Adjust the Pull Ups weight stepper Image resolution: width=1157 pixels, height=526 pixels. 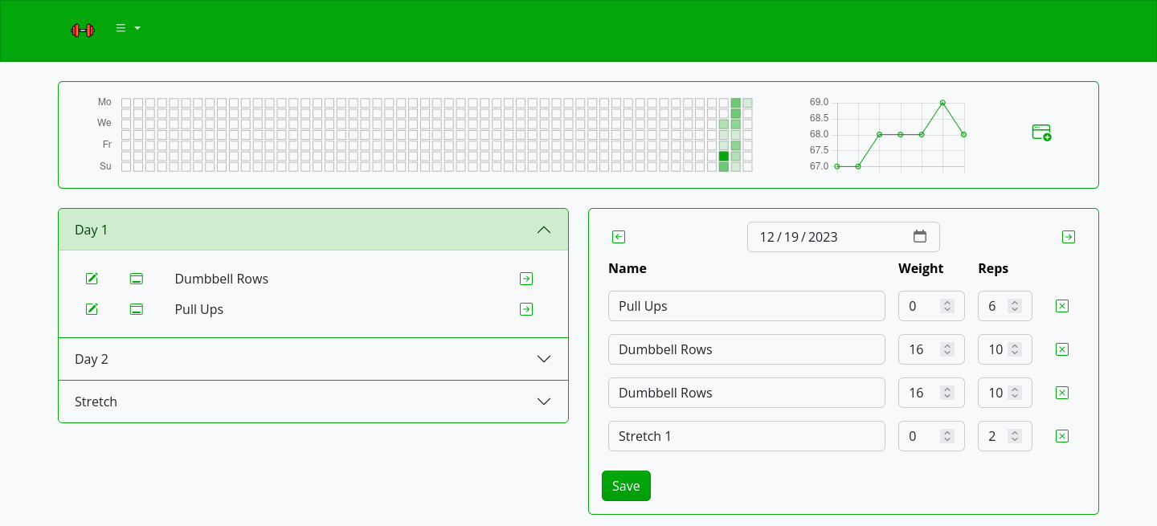(x=947, y=306)
